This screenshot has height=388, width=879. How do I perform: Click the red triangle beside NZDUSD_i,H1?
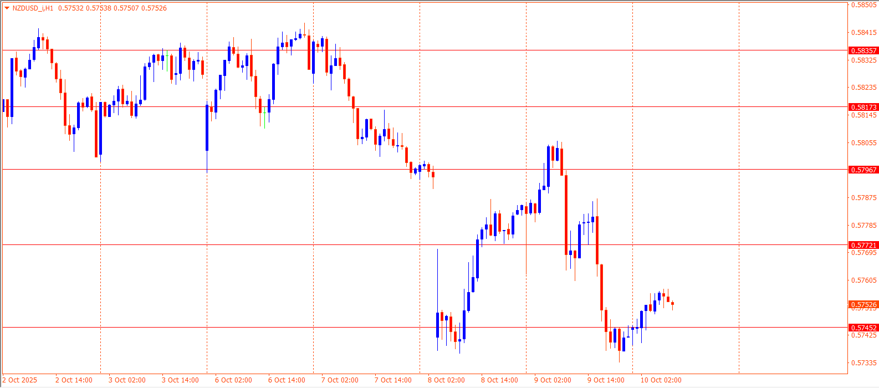pyautogui.click(x=7, y=8)
